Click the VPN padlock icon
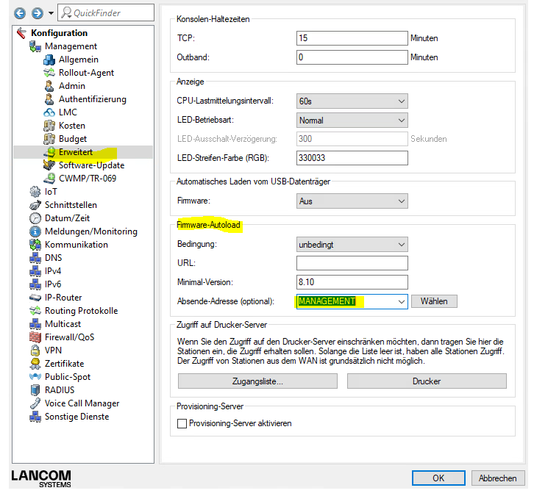Viewport: 548px width, 496px height. click(x=35, y=351)
